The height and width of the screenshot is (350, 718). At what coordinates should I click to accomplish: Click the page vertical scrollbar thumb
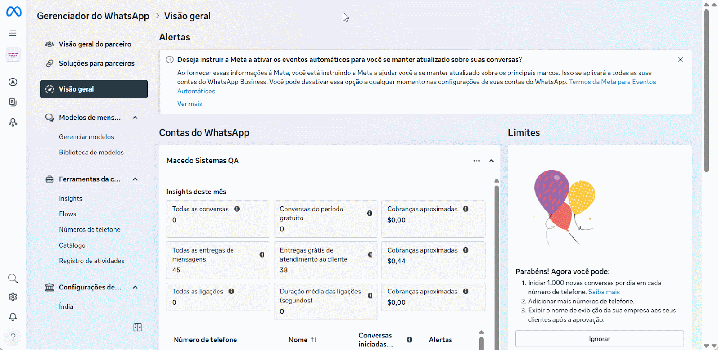(x=706, y=90)
